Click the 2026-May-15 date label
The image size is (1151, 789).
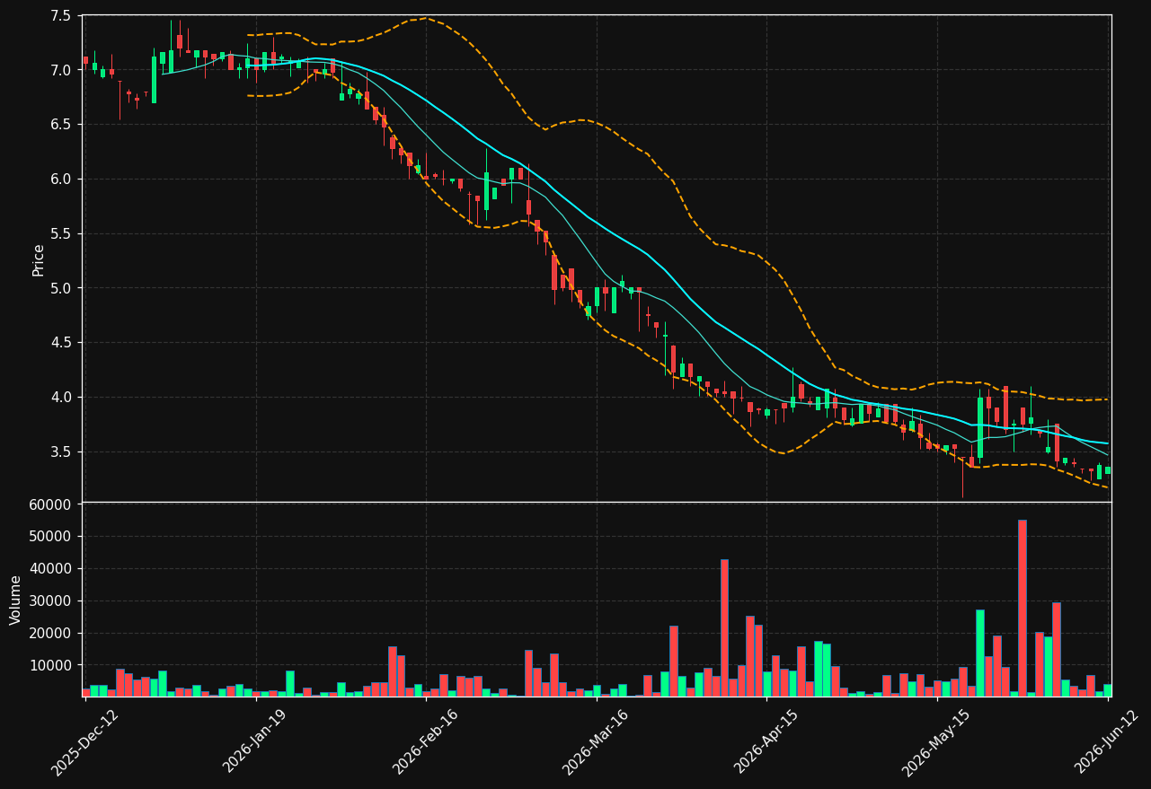tap(936, 742)
